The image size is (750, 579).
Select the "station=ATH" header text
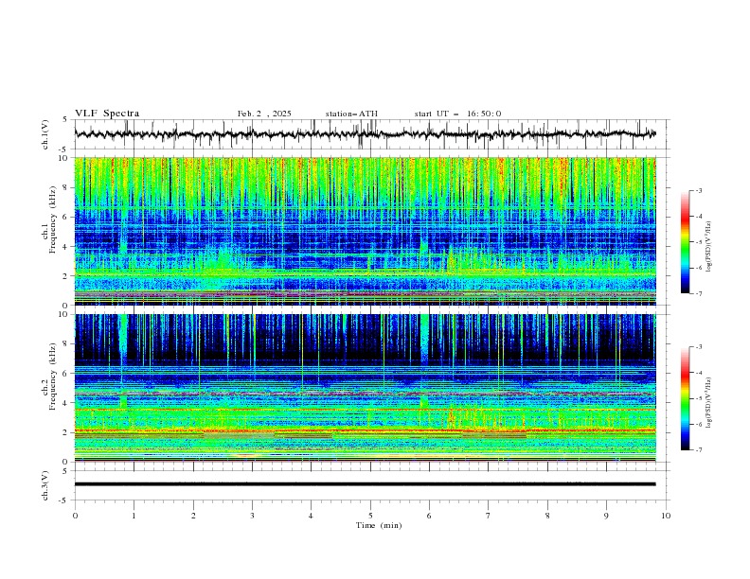point(351,114)
